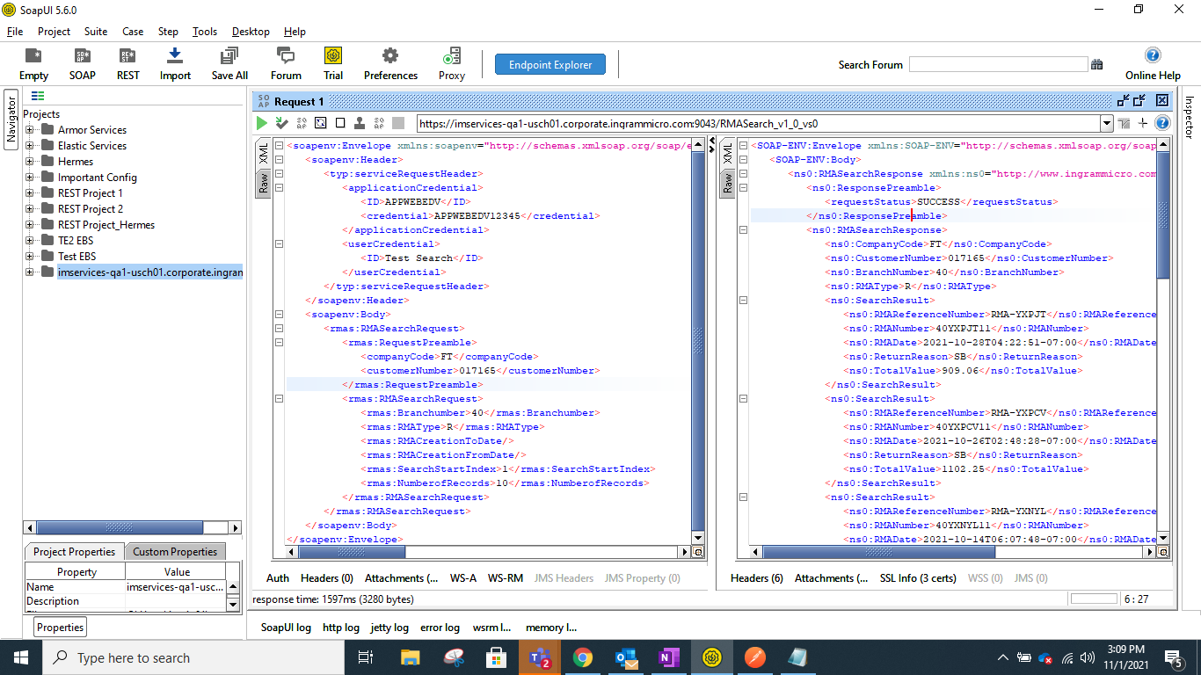Image resolution: width=1201 pixels, height=675 pixels.
Task: Click the REST project toolbar icon
Action: coord(128,63)
